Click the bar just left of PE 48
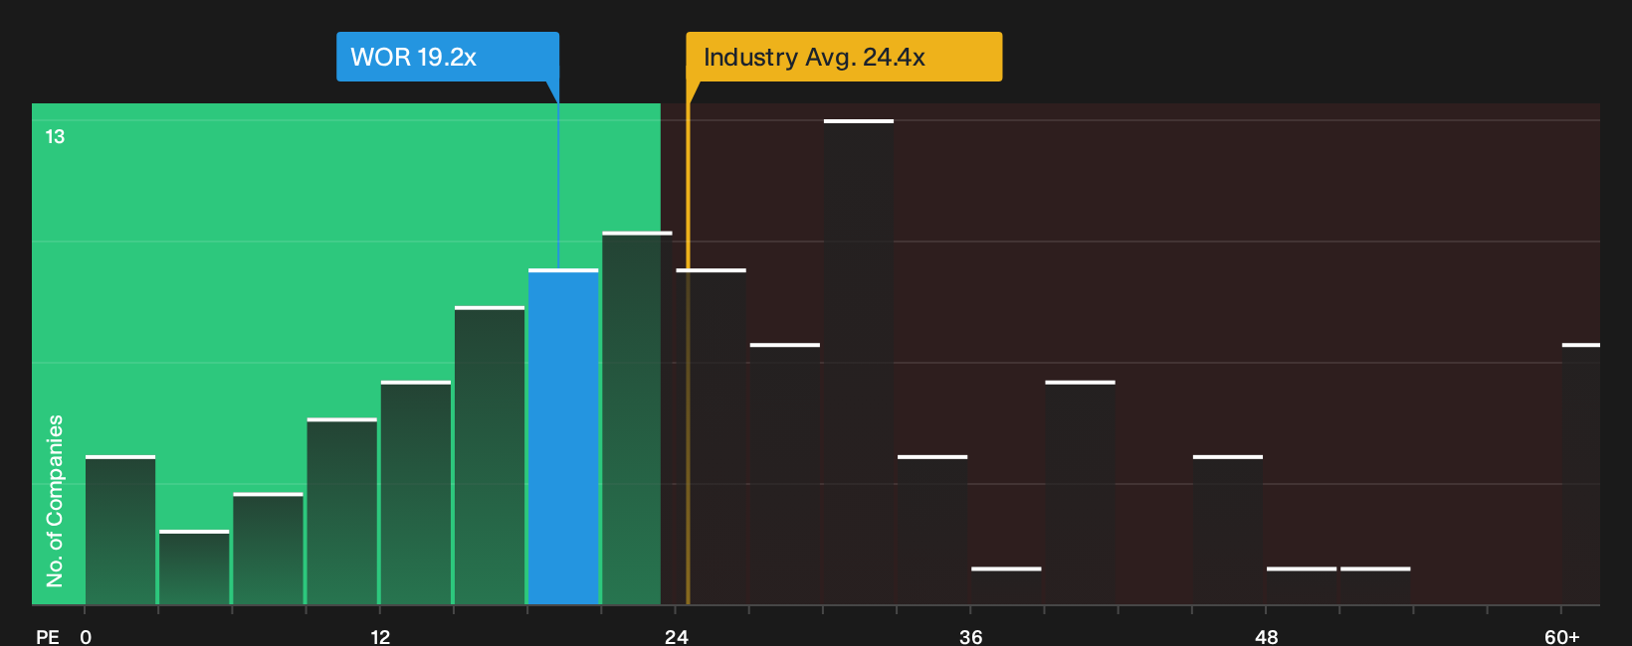Viewport: 1632px width, 646px height. pos(1228,530)
